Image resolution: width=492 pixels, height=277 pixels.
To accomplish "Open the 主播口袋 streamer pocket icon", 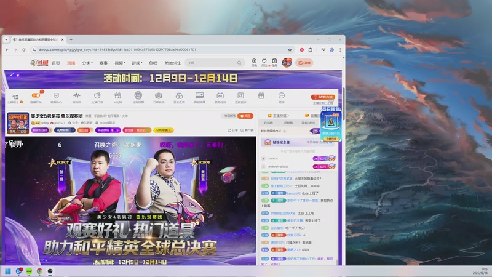I will 97,95.
